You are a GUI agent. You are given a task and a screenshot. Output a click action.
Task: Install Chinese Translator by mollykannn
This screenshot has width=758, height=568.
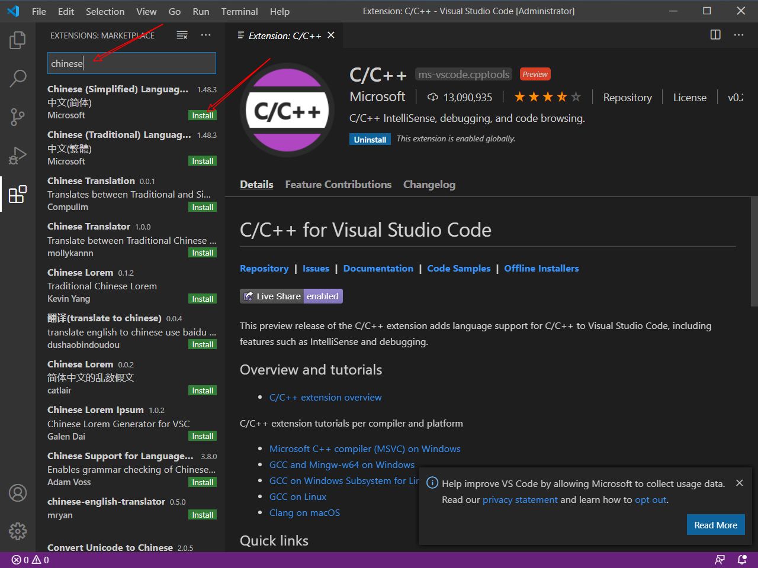pyautogui.click(x=203, y=253)
